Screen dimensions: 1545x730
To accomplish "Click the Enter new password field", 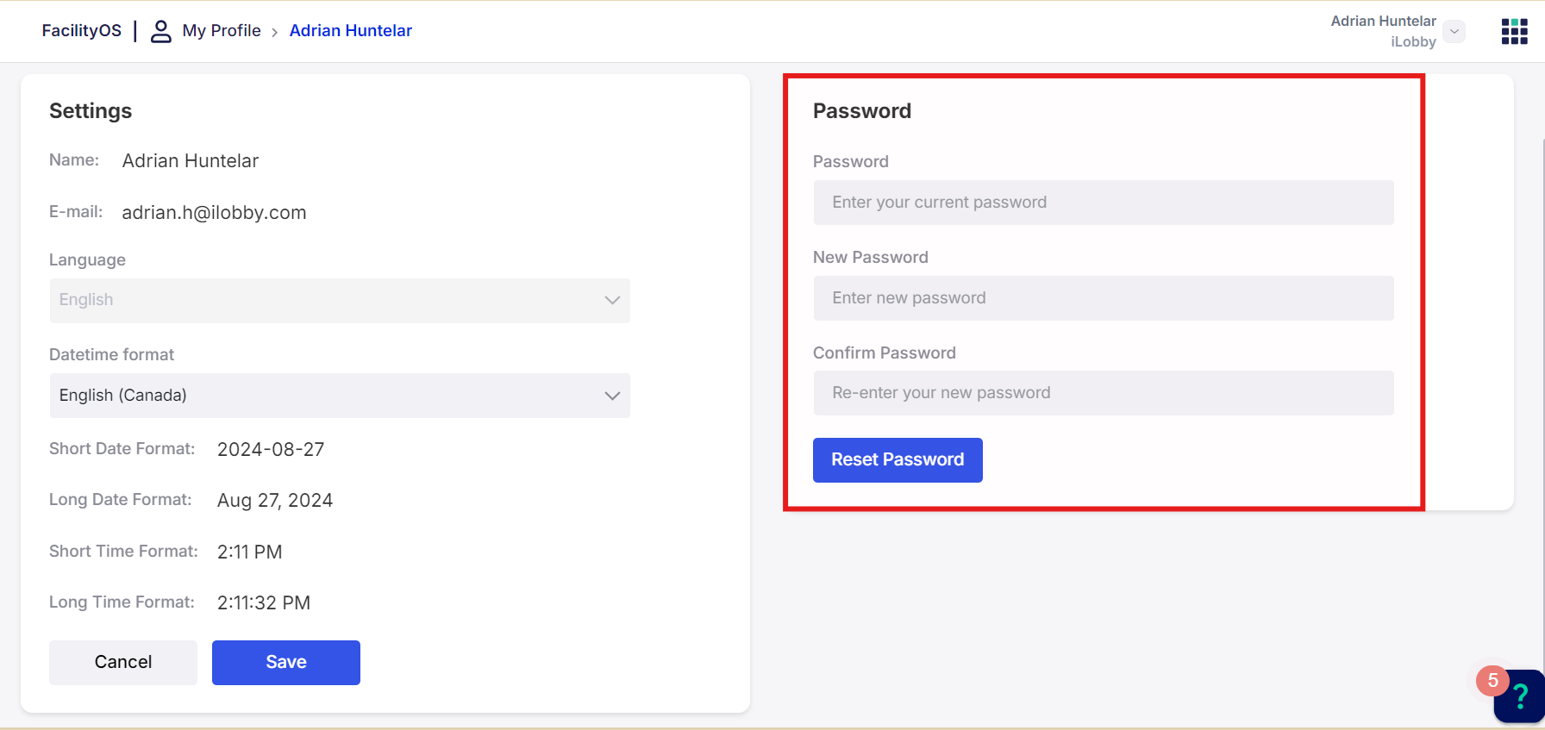I will click(1104, 298).
